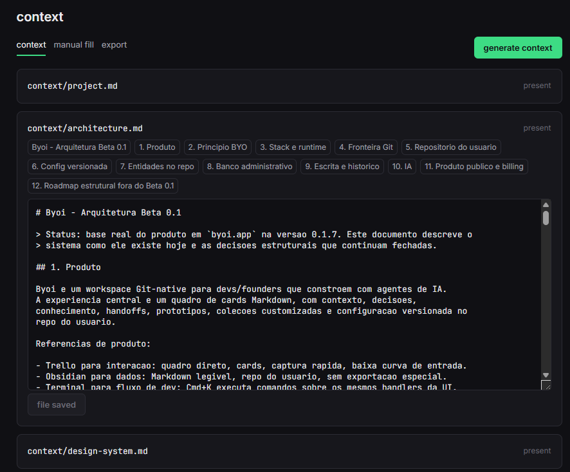
Task: Select the 6. Config versionada chip
Action: 69,167
